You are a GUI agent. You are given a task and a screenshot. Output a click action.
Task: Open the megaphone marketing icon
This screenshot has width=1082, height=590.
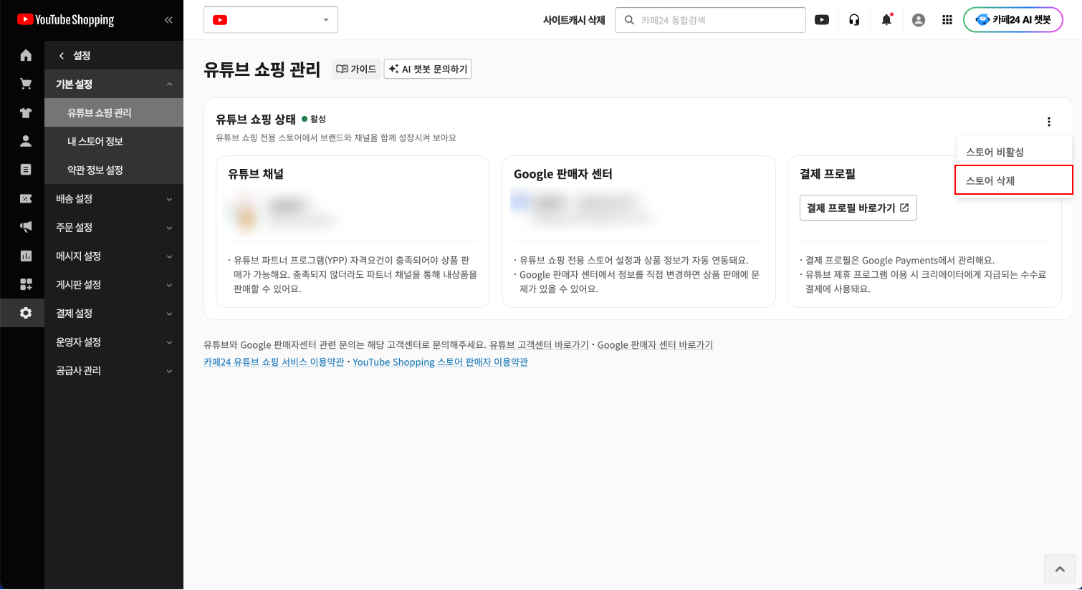click(26, 227)
